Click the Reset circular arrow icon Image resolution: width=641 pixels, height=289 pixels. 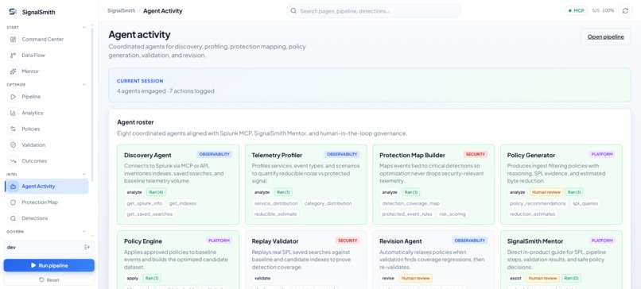pyautogui.click(x=41, y=280)
